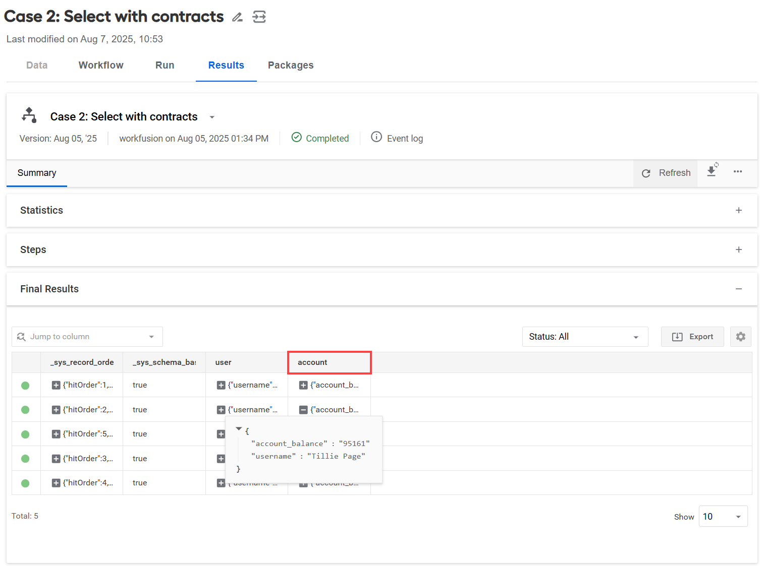
Task: Click the Total: 5 count text
Action: [x=25, y=516]
